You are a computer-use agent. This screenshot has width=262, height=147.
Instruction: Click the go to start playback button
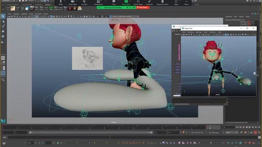[x=237, y=127]
